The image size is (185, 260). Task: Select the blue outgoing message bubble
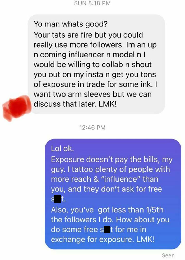[113, 194]
